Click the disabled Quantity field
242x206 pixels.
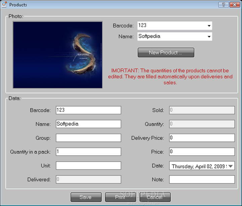(202, 124)
